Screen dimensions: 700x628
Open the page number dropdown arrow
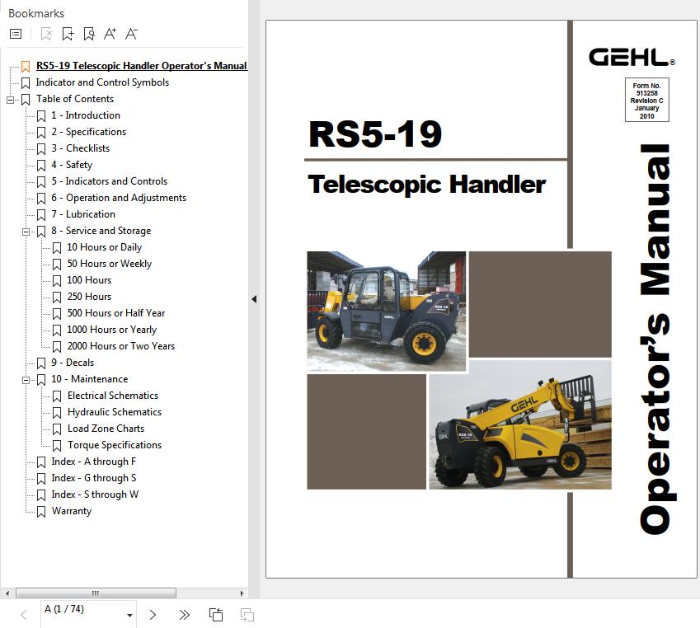129,616
